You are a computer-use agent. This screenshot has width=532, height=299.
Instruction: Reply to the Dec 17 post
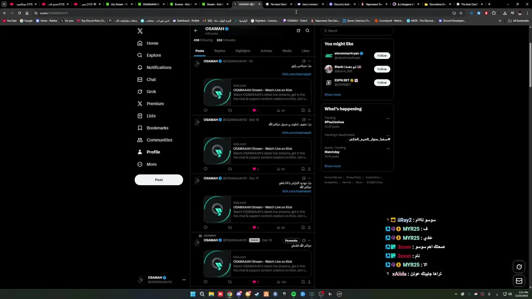205,228
